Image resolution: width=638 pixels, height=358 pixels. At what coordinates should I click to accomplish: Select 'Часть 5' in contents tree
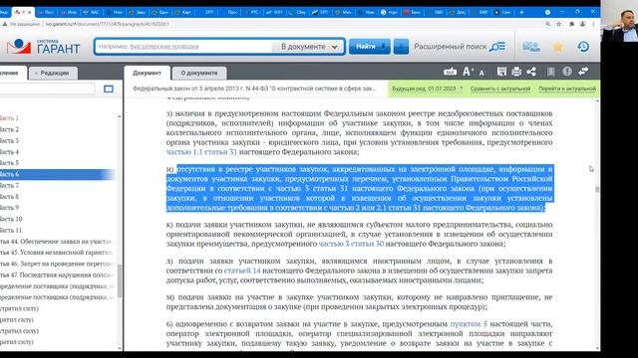pyautogui.click(x=10, y=163)
